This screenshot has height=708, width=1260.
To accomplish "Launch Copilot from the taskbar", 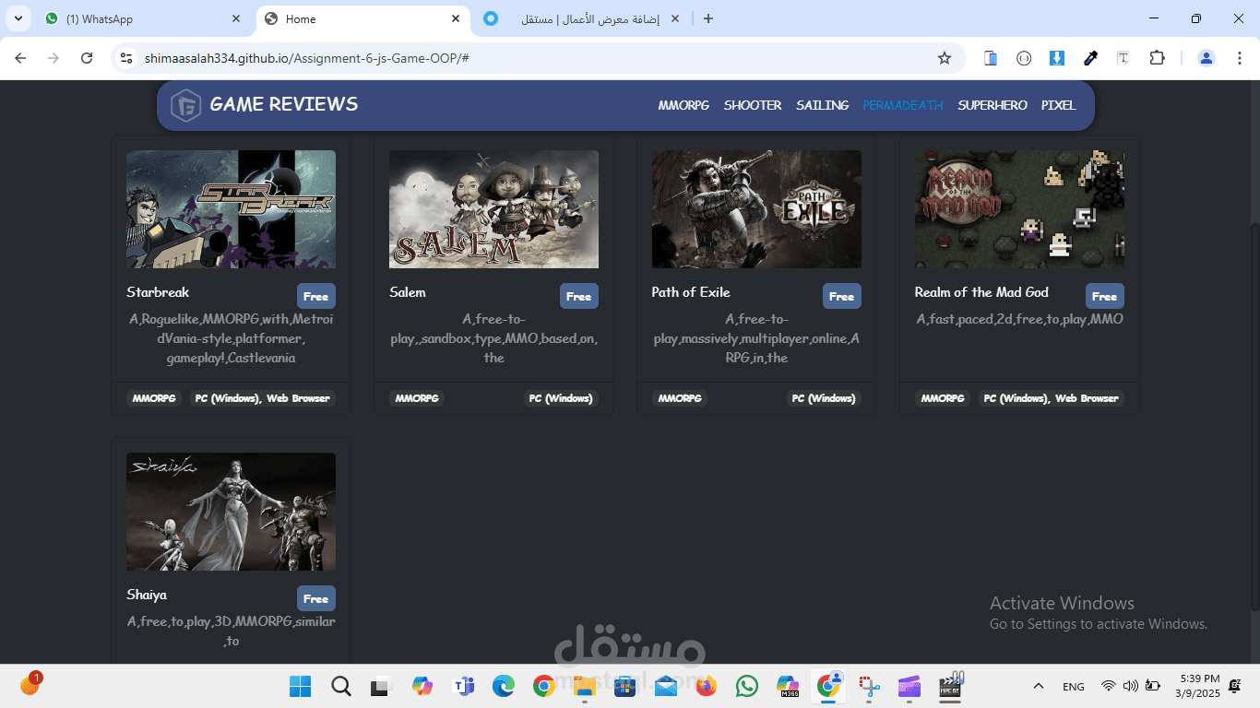I will pos(422,686).
